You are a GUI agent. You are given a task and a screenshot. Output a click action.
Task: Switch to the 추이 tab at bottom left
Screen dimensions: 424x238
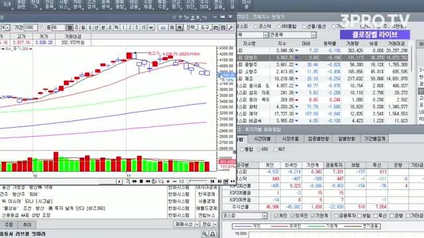click(x=26, y=225)
